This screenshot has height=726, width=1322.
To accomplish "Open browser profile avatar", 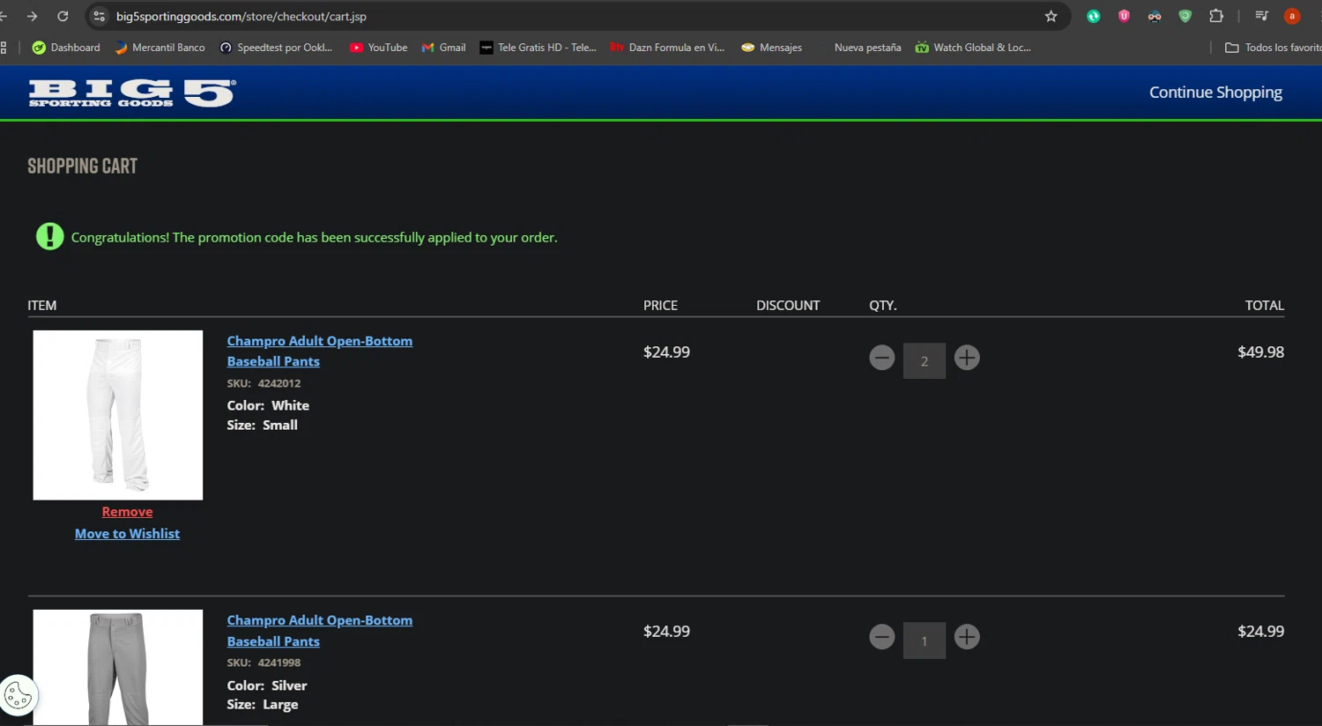I will click(1292, 16).
